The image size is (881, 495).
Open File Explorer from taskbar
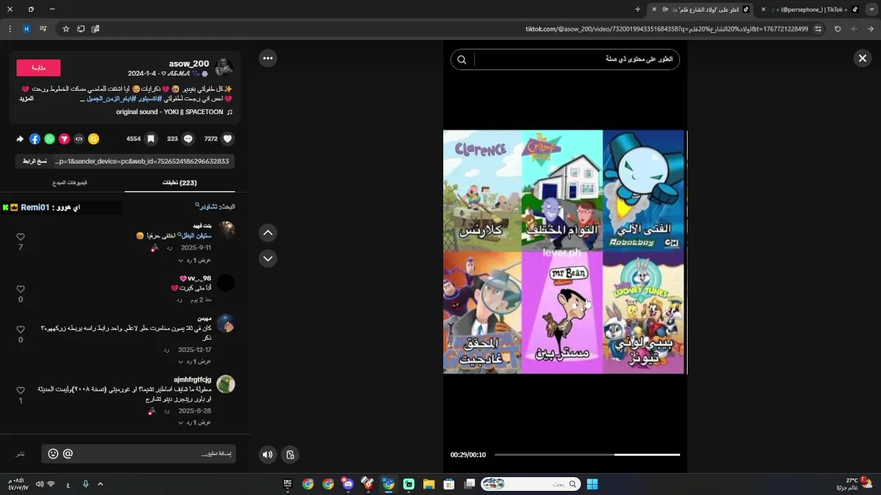[428, 484]
